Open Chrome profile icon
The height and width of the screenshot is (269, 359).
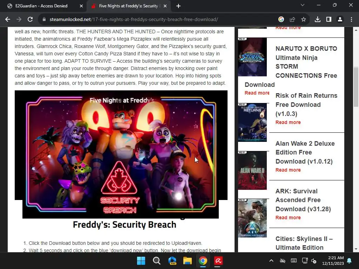point(340,20)
